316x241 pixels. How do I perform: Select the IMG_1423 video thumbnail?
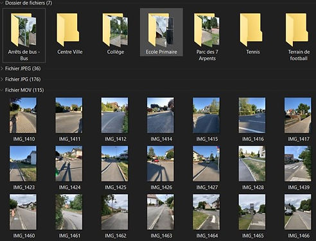23,163
